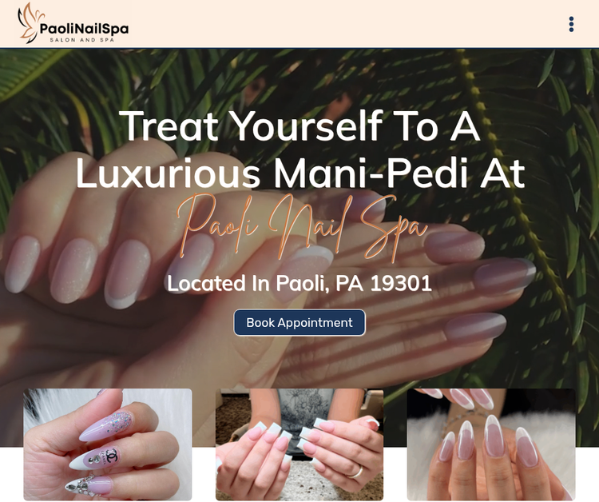The image size is (599, 502).
Task: Click the "SALON AND SPA" tagline
Action: coord(82,40)
